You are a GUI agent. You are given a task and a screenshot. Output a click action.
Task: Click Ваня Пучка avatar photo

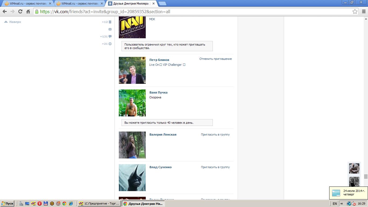[132, 103]
